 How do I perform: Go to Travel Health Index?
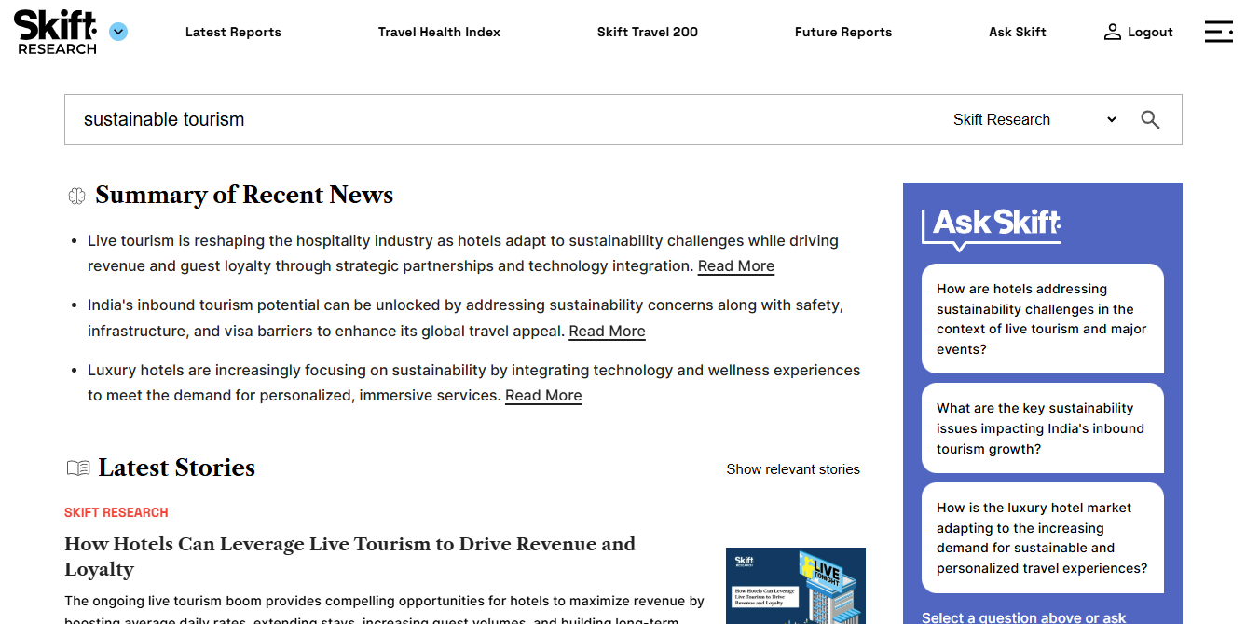point(439,32)
